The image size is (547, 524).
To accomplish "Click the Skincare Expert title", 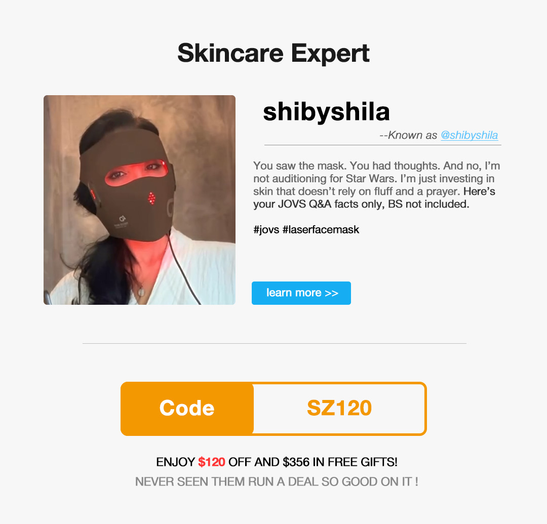I will click(x=273, y=53).
